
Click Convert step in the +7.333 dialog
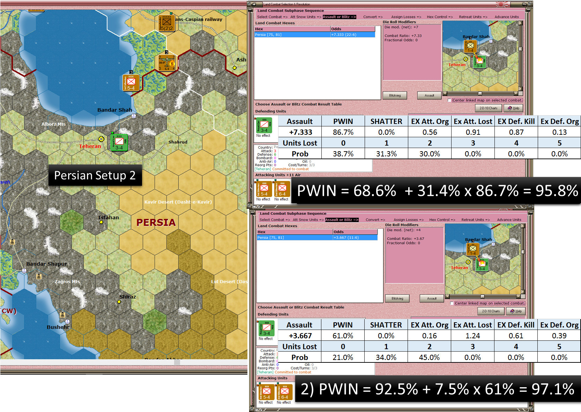click(x=373, y=17)
